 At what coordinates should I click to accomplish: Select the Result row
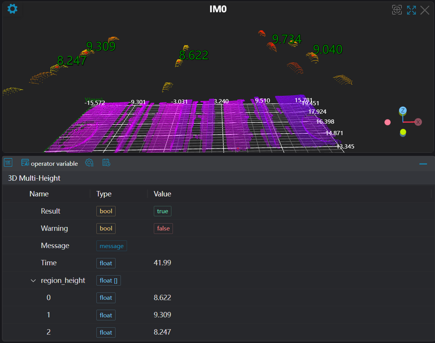pyautogui.click(x=51, y=211)
